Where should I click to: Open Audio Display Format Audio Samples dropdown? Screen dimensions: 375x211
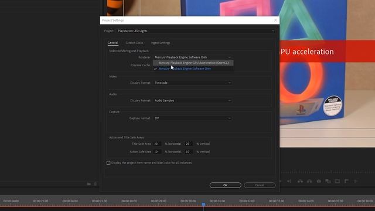(193, 100)
